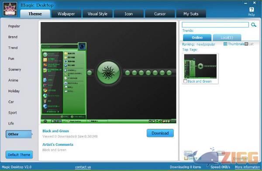Viewport: 262px width, 171px height.
Task: Click the Magic Desktop V2.0 label
Action: [x=17, y=167]
